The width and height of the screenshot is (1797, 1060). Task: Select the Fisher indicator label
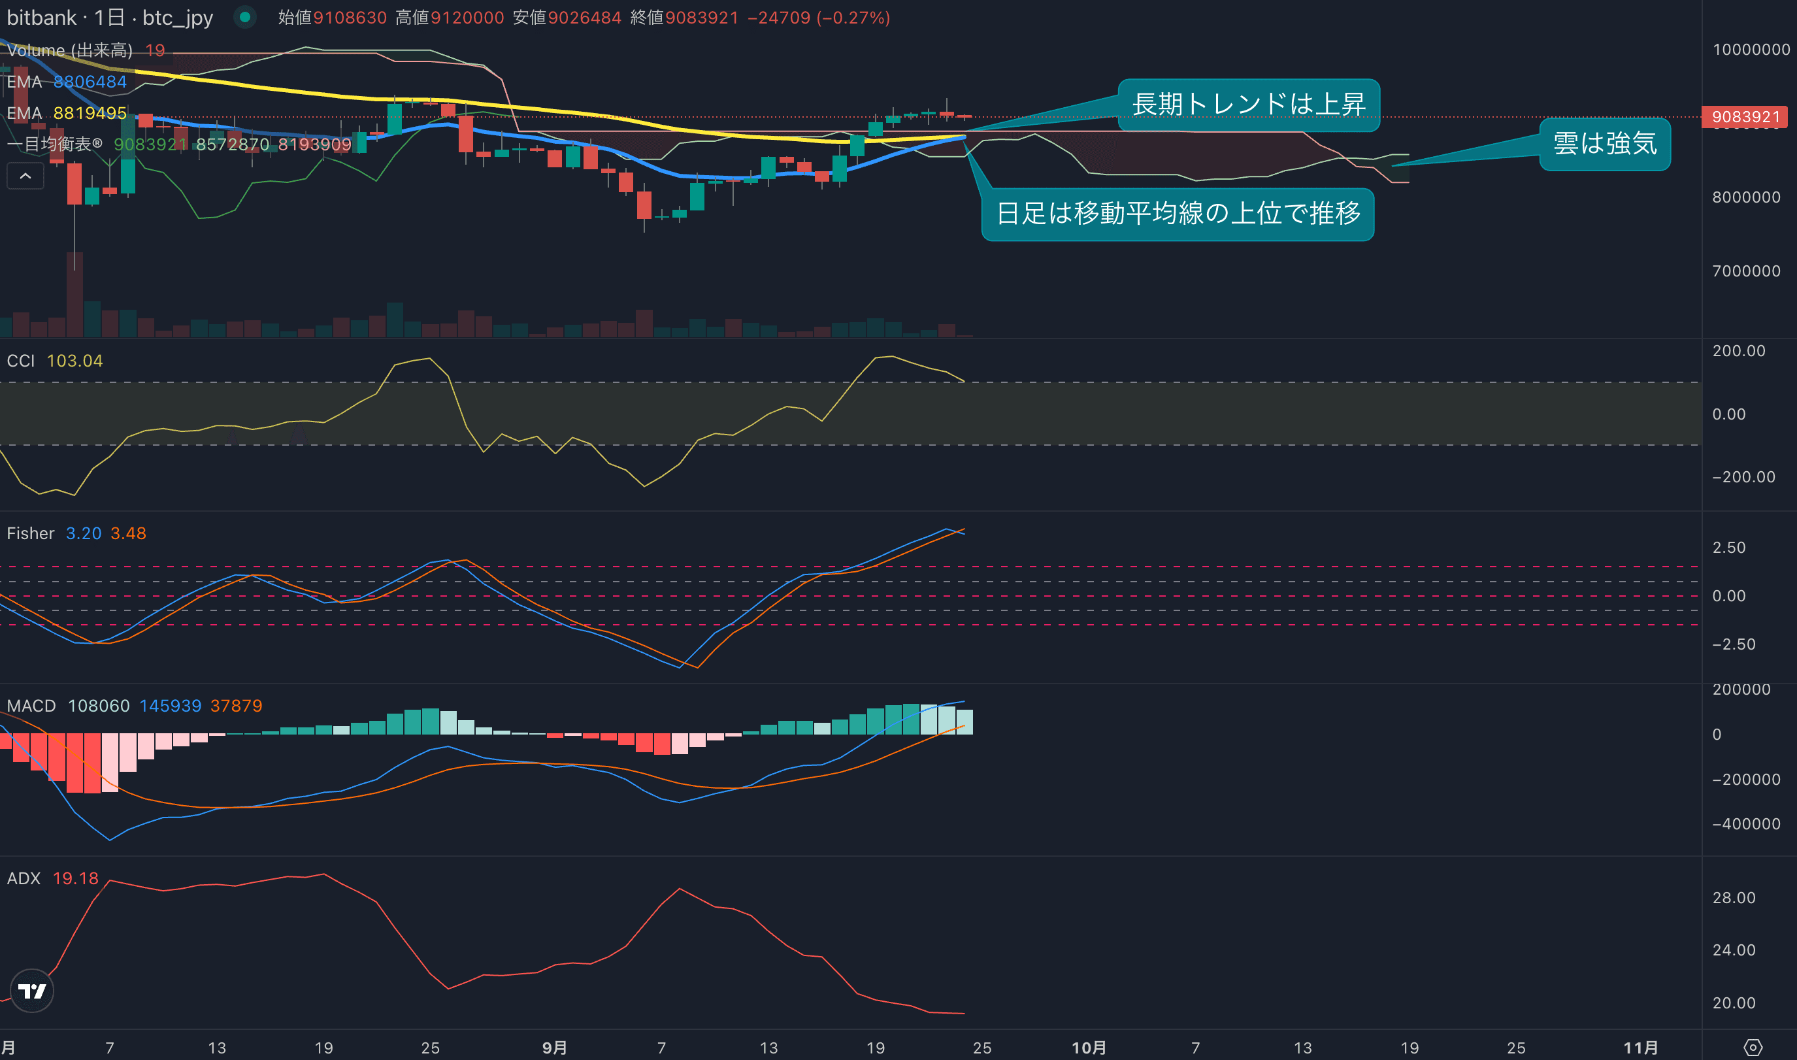click(31, 533)
